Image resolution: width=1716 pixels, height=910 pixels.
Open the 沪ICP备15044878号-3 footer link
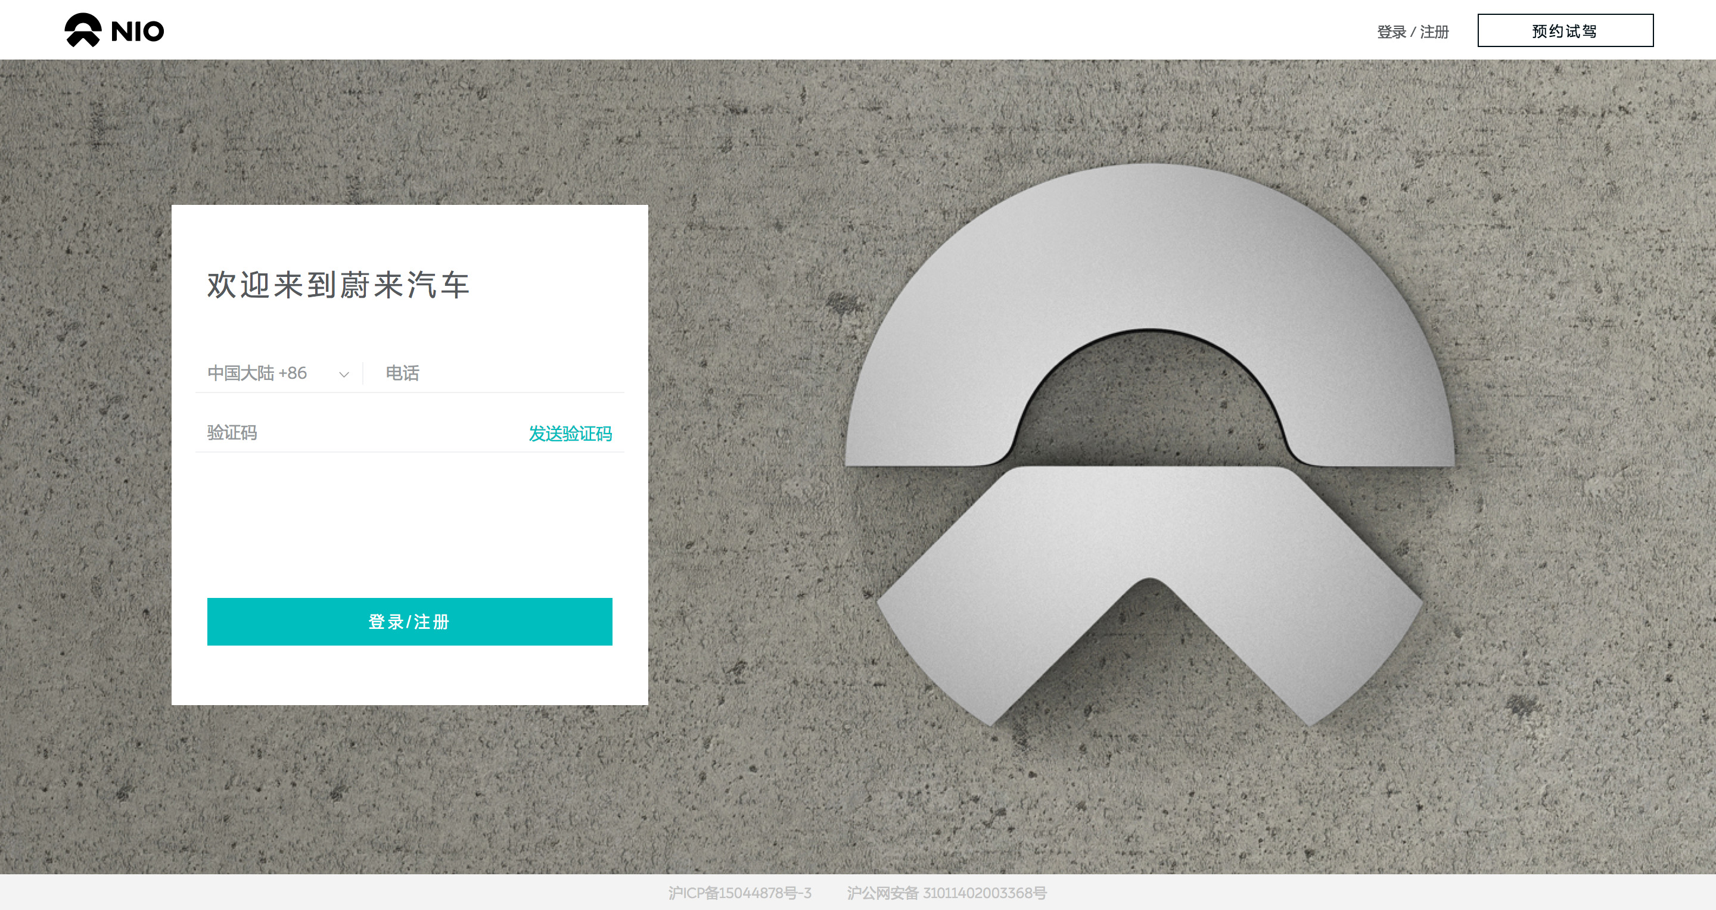click(x=740, y=893)
